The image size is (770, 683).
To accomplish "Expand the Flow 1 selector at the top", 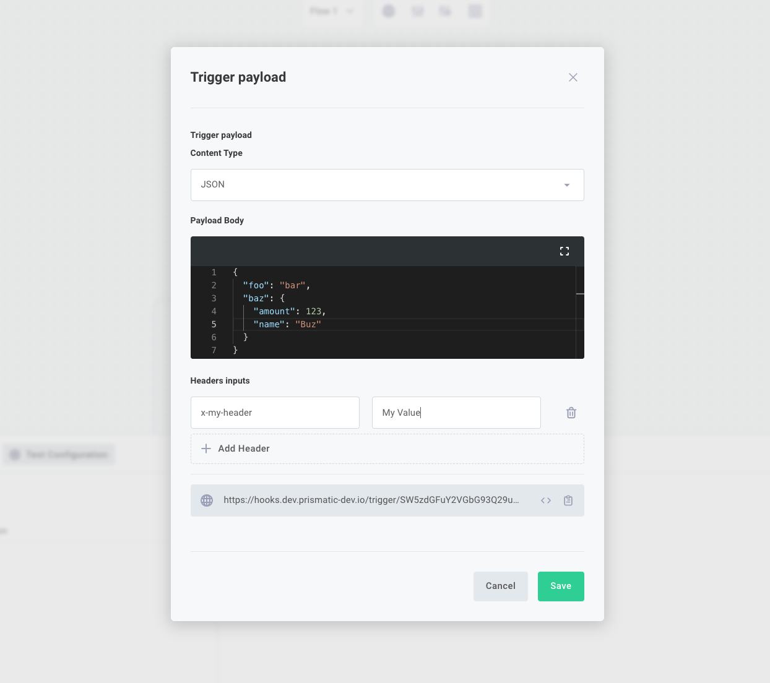I will (332, 11).
